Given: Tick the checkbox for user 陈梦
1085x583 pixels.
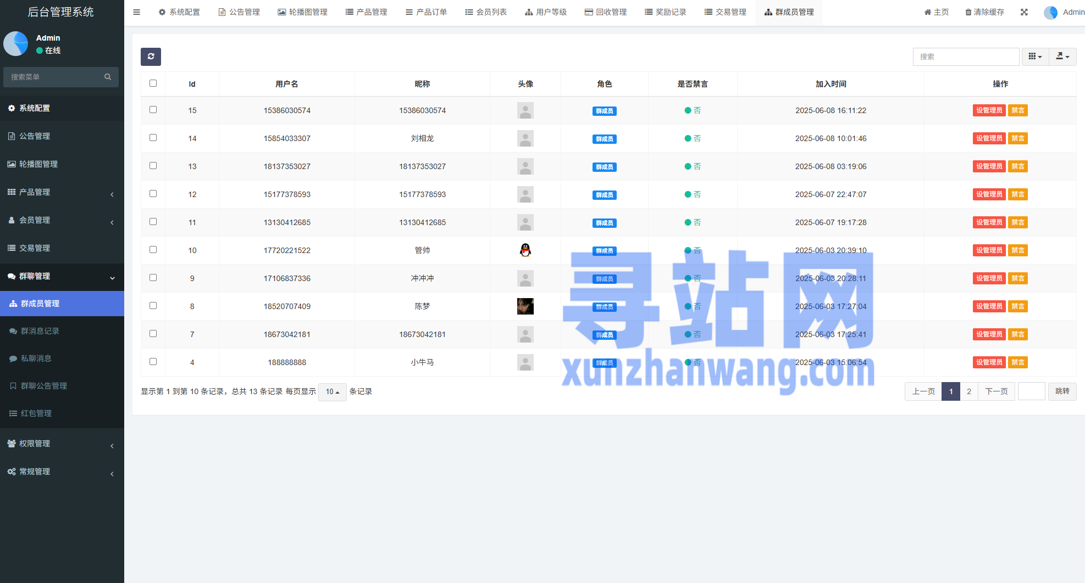Looking at the screenshot, I should (x=153, y=306).
